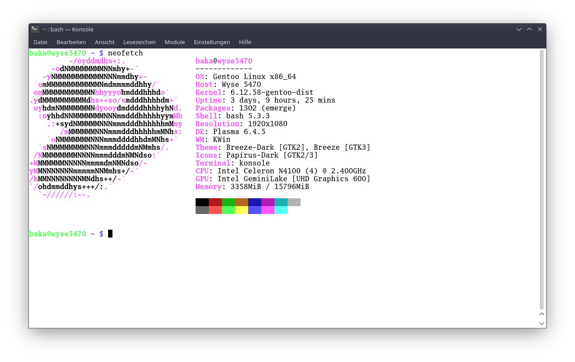
Task: Click the Uptime line text
Action: [x=266, y=100]
